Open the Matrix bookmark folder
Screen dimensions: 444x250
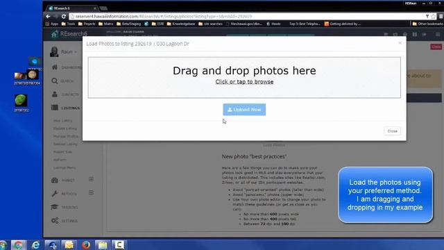click(106, 24)
